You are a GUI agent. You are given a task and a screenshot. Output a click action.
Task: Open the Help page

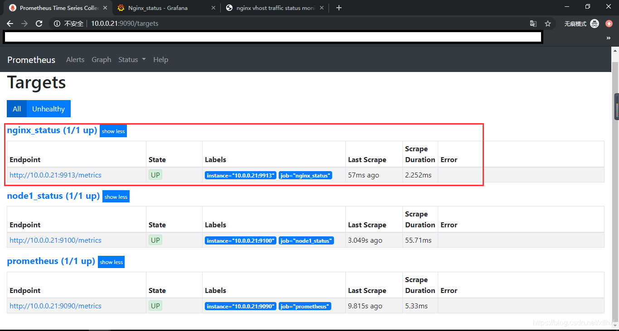161,60
